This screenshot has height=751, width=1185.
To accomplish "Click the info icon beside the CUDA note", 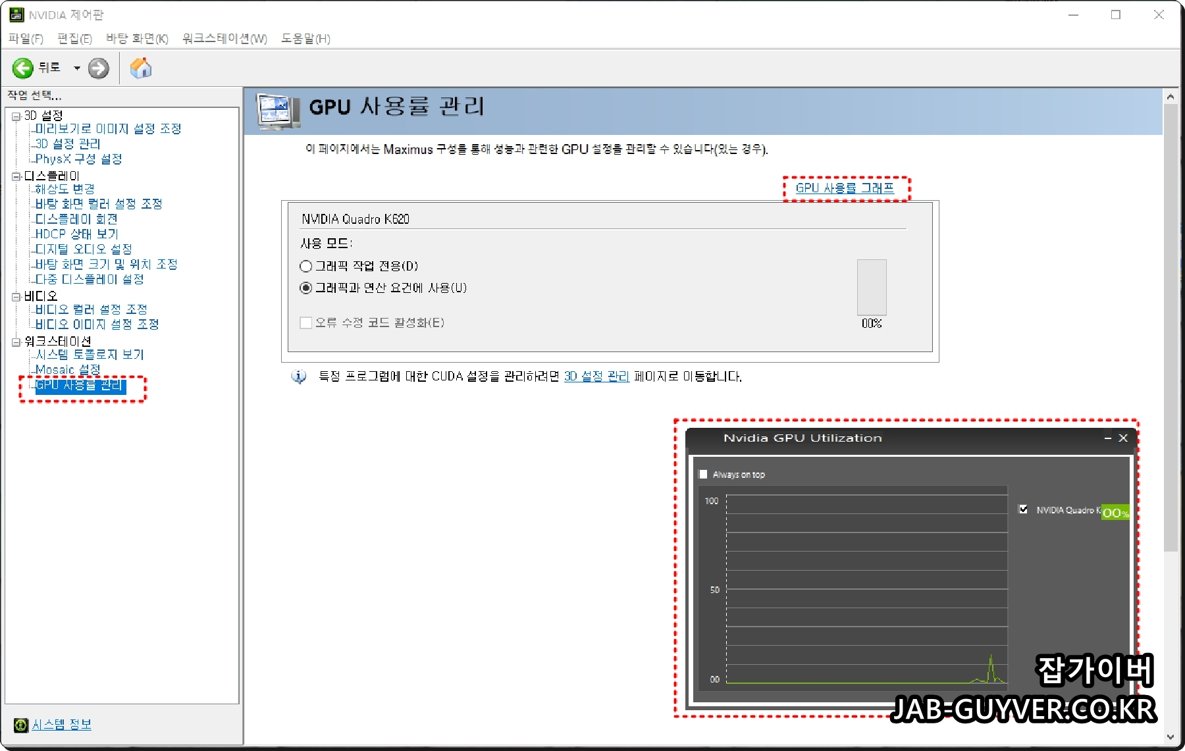I will point(299,376).
